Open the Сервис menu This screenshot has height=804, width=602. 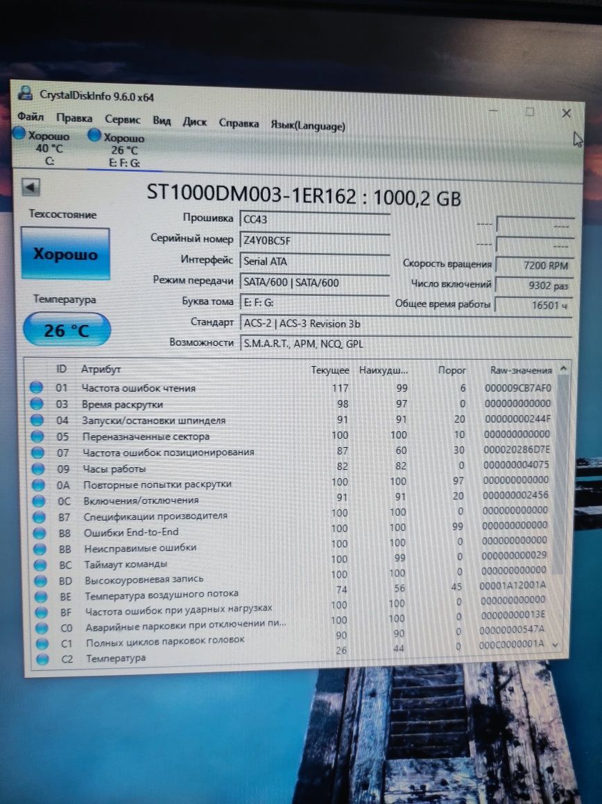[x=122, y=119]
